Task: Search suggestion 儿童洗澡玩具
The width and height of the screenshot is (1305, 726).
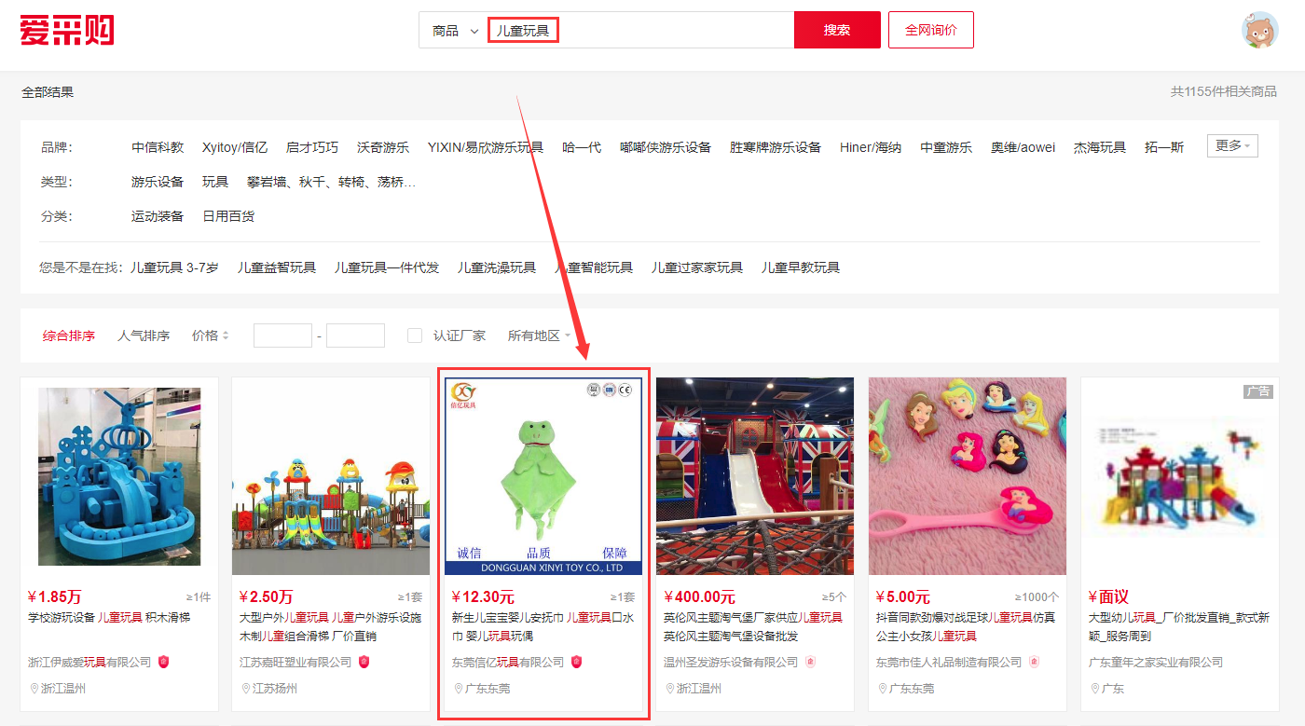Action: tap(497, 267)
